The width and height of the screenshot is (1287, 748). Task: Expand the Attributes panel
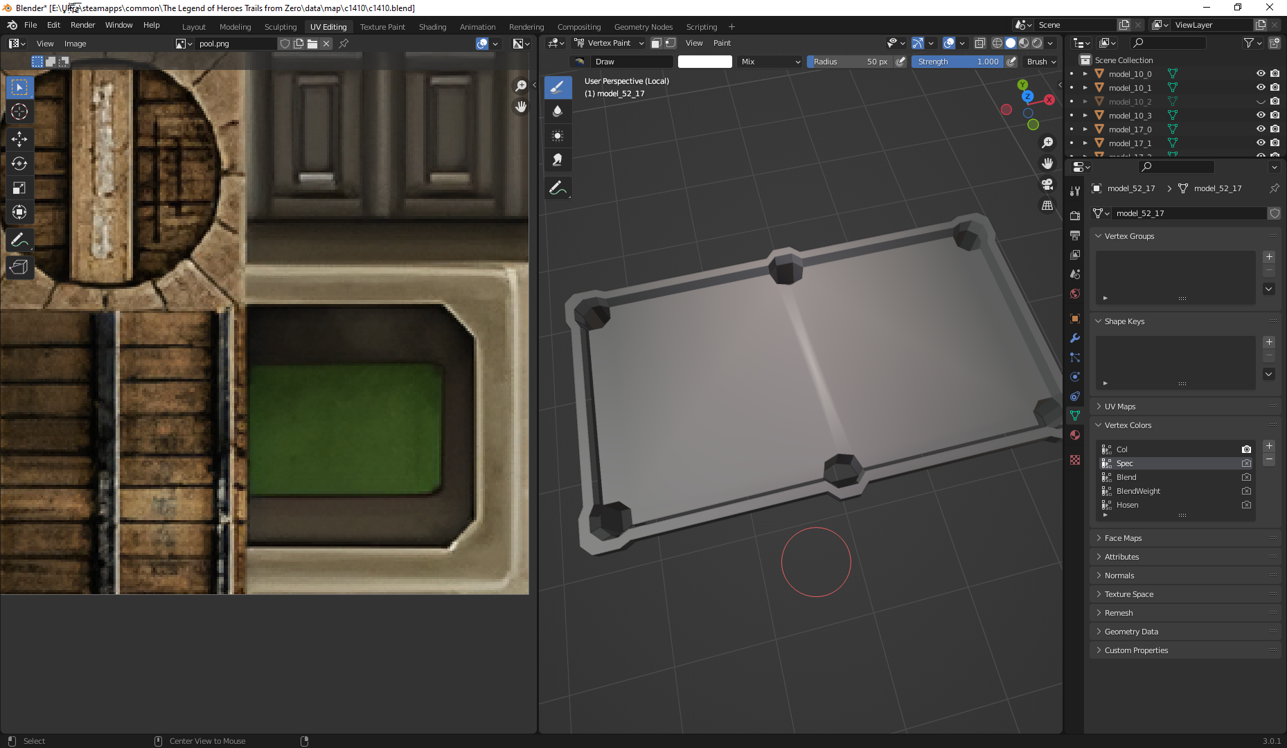tap(1184, 557)
